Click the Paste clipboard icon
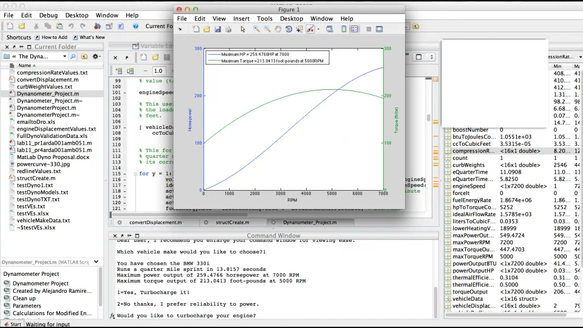Image resolution: width=583 pixels, height=328 pixels. click(59, 26)
